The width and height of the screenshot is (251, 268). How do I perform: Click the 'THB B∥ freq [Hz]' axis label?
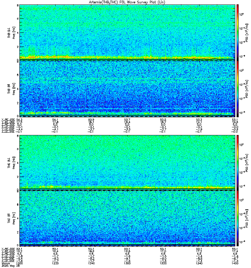(x=11, y=89)
